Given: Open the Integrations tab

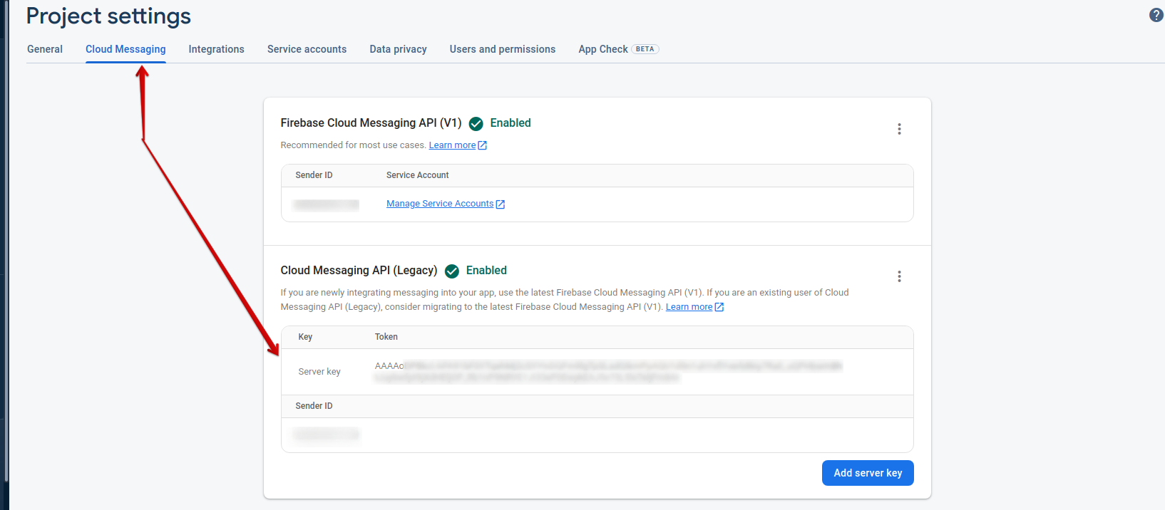Looking at the screenshot, I should [x=216, y=49].
